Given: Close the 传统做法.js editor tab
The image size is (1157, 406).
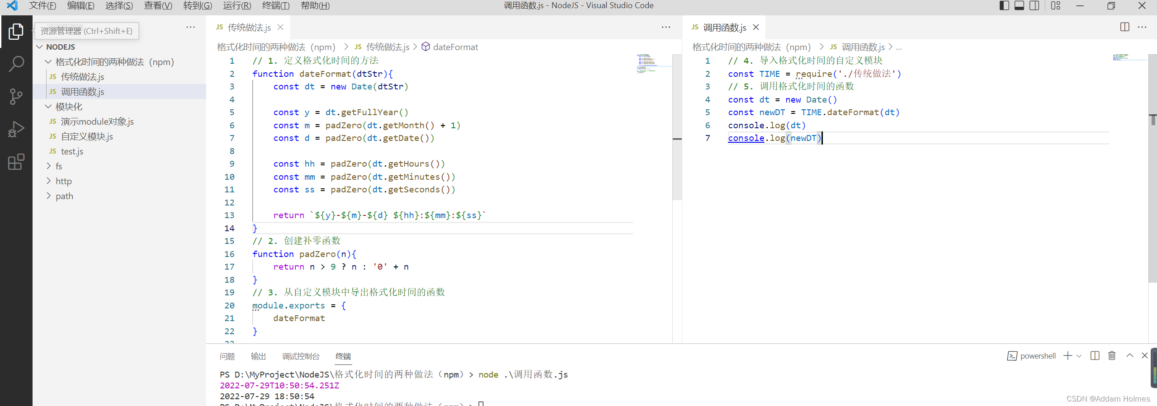Looking at the screenshot, I should click(280, 28).
